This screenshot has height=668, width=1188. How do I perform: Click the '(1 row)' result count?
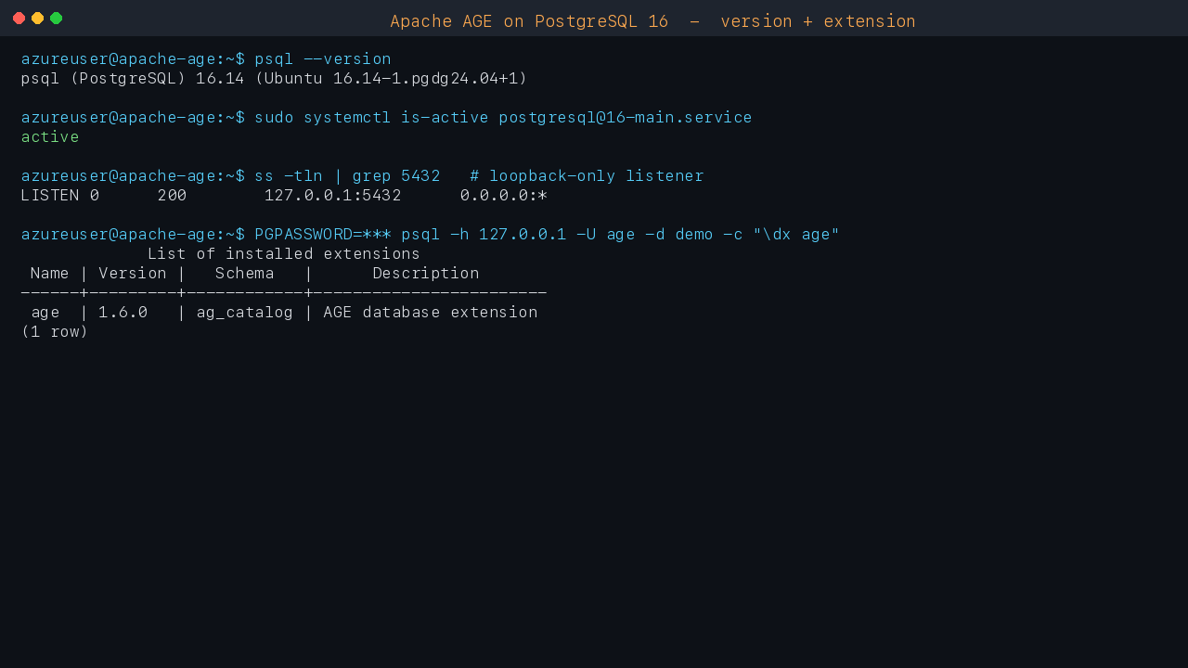[55, 332]
